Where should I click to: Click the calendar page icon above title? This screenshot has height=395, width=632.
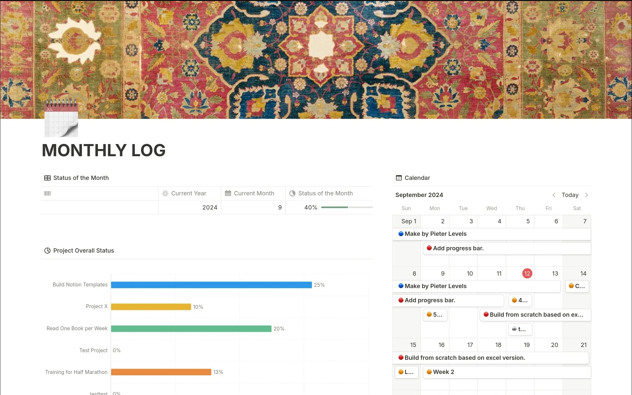61,119
